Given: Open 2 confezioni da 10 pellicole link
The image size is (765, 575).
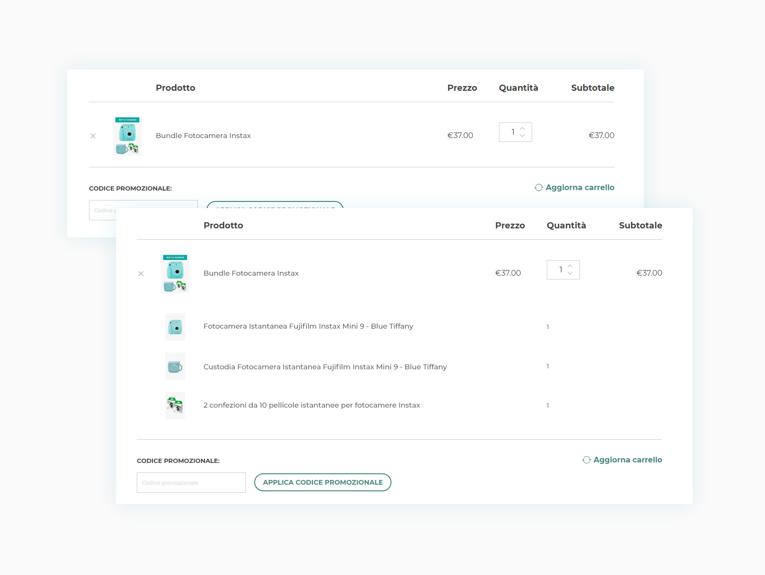Looking at the screenshot, I should 311,405.
